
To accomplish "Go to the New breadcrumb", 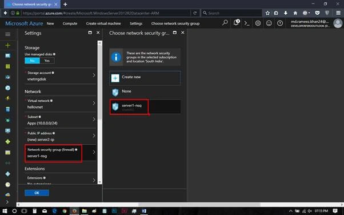I will (x=50, y=23).
